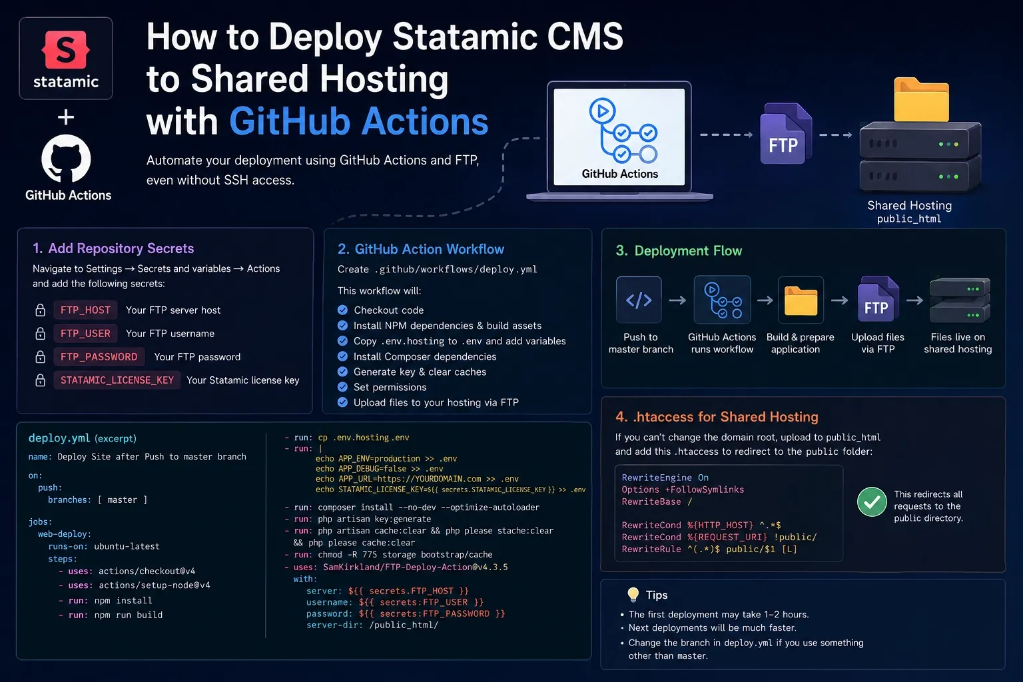Click the heading 1. Add Repository Secrets
Viewport: 1023px width, 682px height.
pyautogui.click(x=113, y=248)
